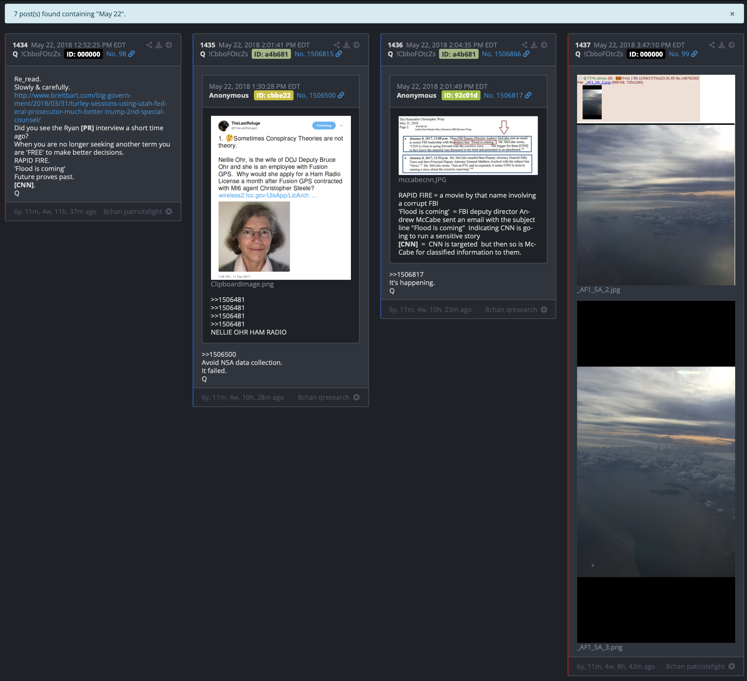Enlarge the TheLastRefuge tweet ClipboardImage.png
This screenshot has width=747, height=681.
281,198
